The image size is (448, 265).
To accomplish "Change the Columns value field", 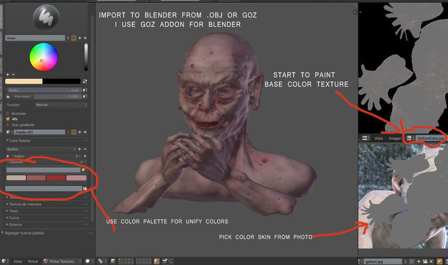I will [46, 162].
